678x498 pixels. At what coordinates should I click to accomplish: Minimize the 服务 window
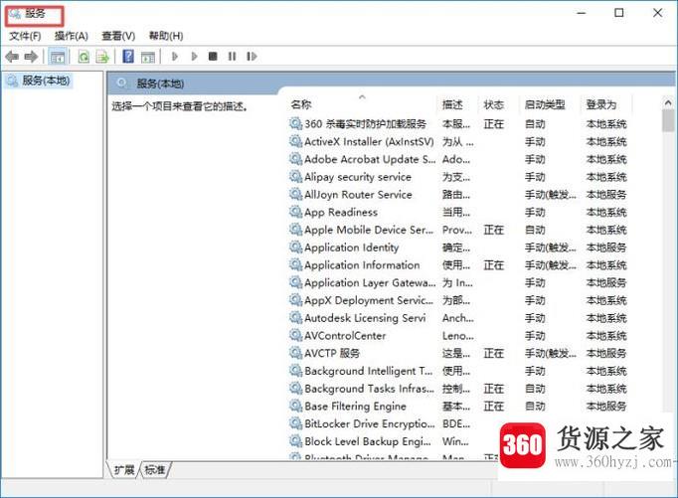coord(582,13)
